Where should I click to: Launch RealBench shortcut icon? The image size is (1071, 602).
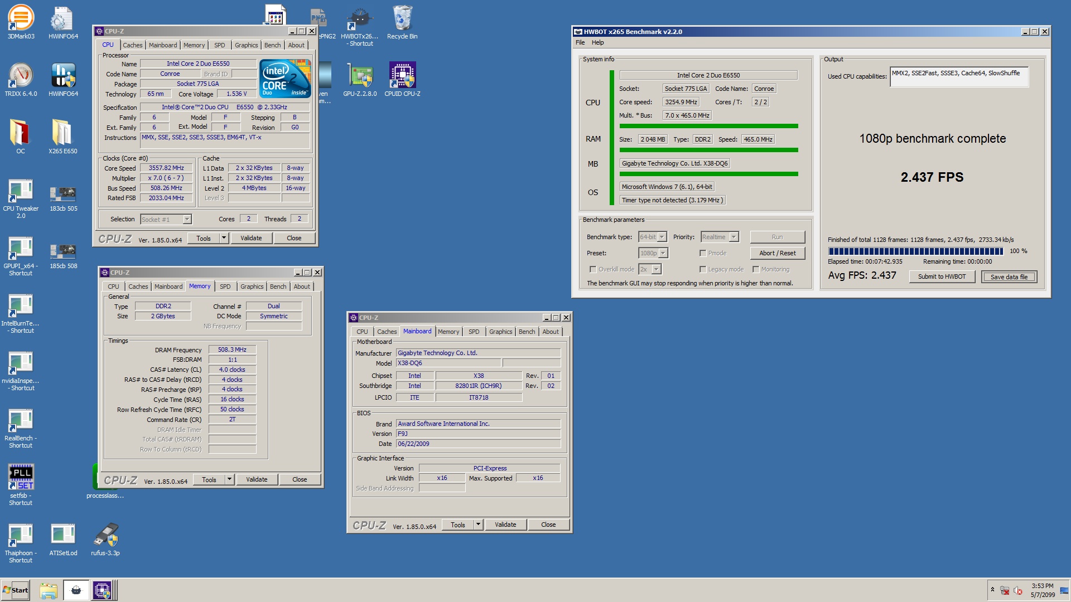coord(21,428)
